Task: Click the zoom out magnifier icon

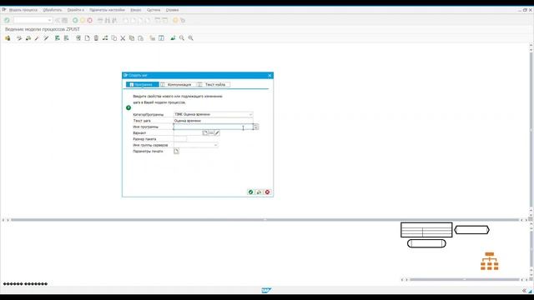Action: (191, 38)
